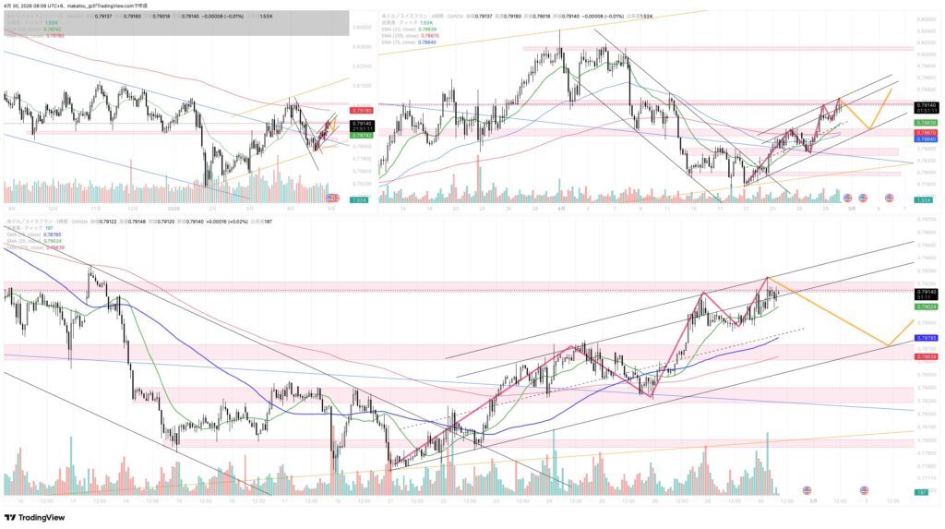Click the red 0.78639 price tag on the bottom chart

[927, 356]
